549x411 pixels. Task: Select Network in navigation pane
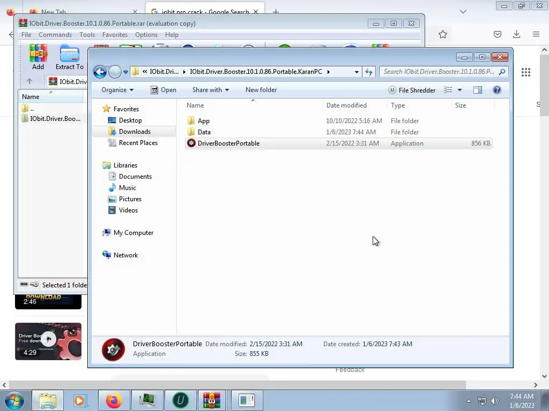tap(120, 255)
